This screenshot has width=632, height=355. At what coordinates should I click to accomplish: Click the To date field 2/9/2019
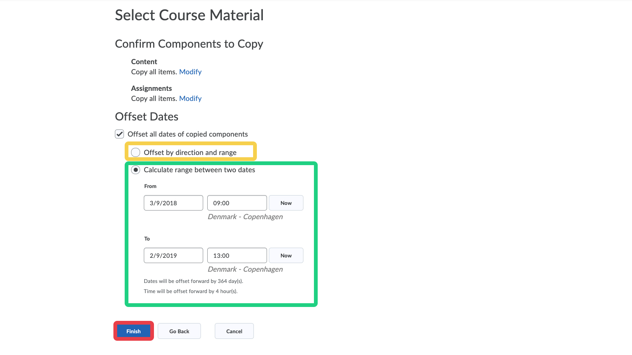pyautogui.click(x=173, y=256)
